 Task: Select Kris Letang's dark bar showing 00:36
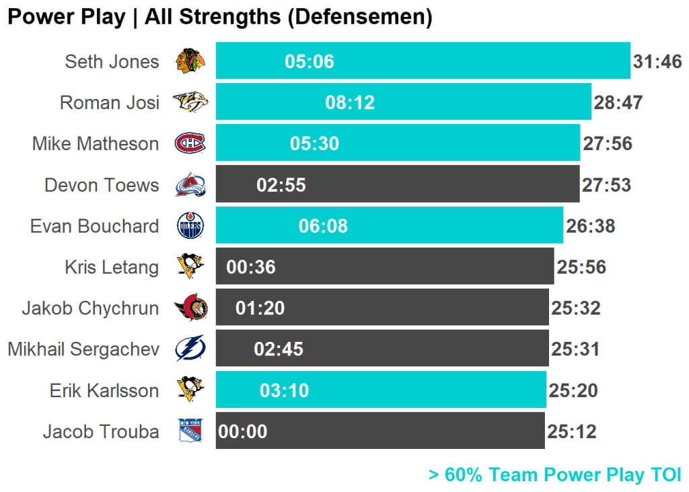tap(404, 267)
